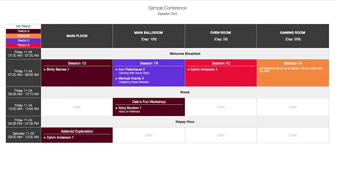
Task: Select Calvin Anderson 1 in Asteroid Exploration
Action: coord(60,138)
